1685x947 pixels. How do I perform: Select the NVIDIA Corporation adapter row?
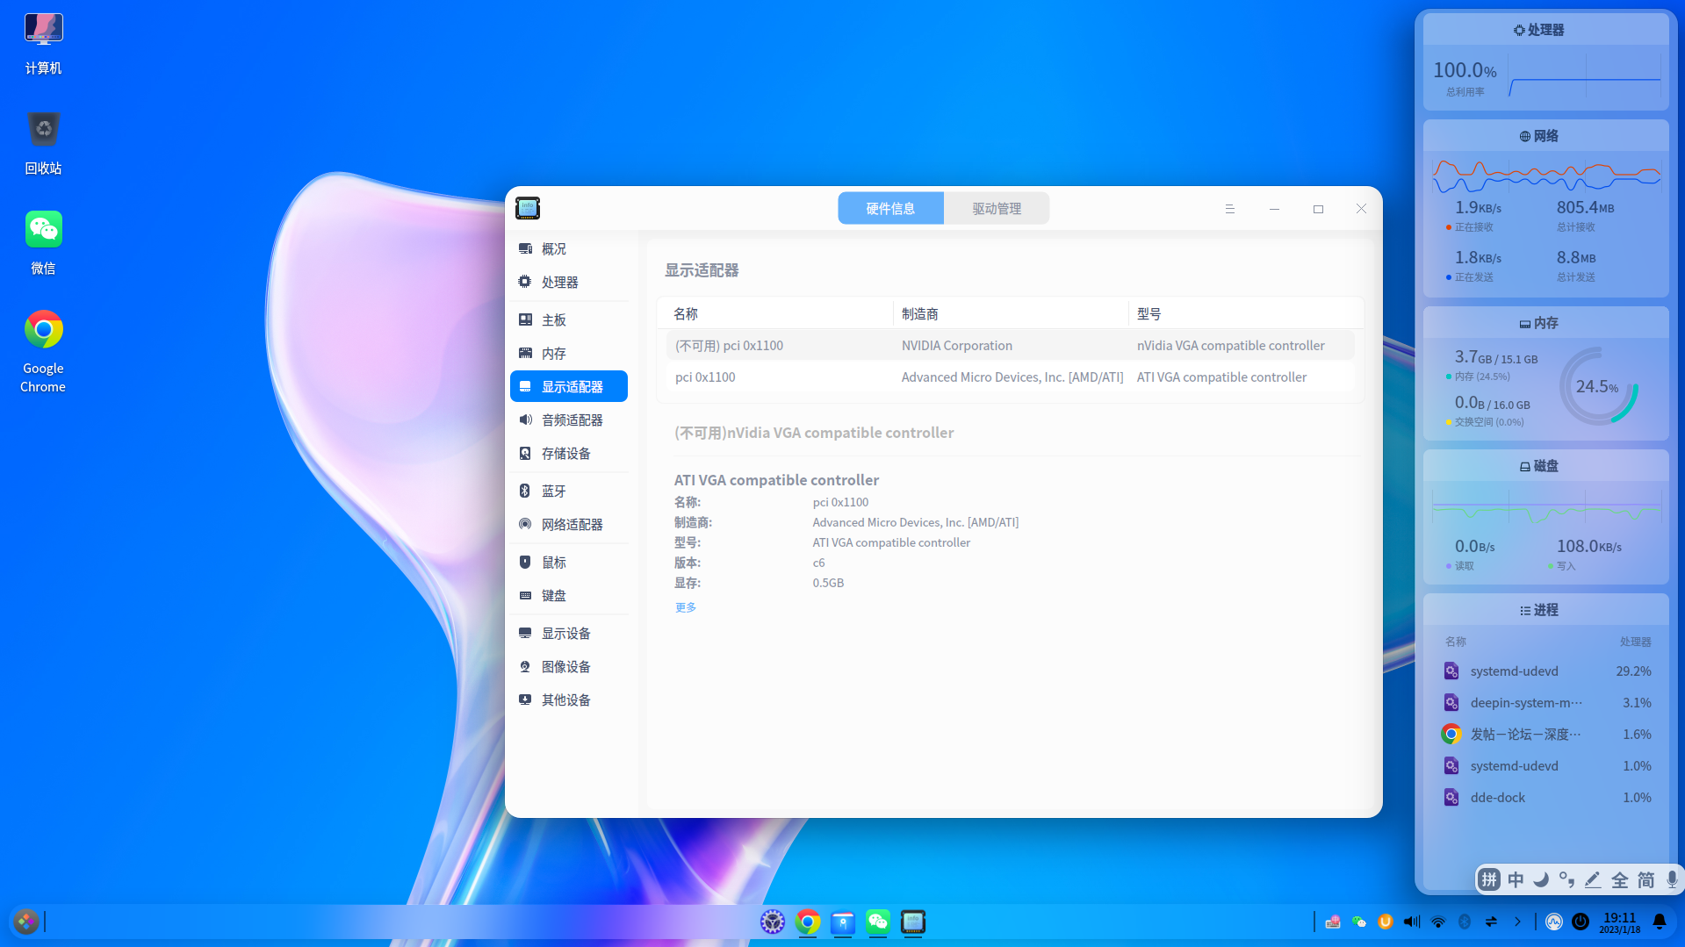click(x=1010, y=346)
